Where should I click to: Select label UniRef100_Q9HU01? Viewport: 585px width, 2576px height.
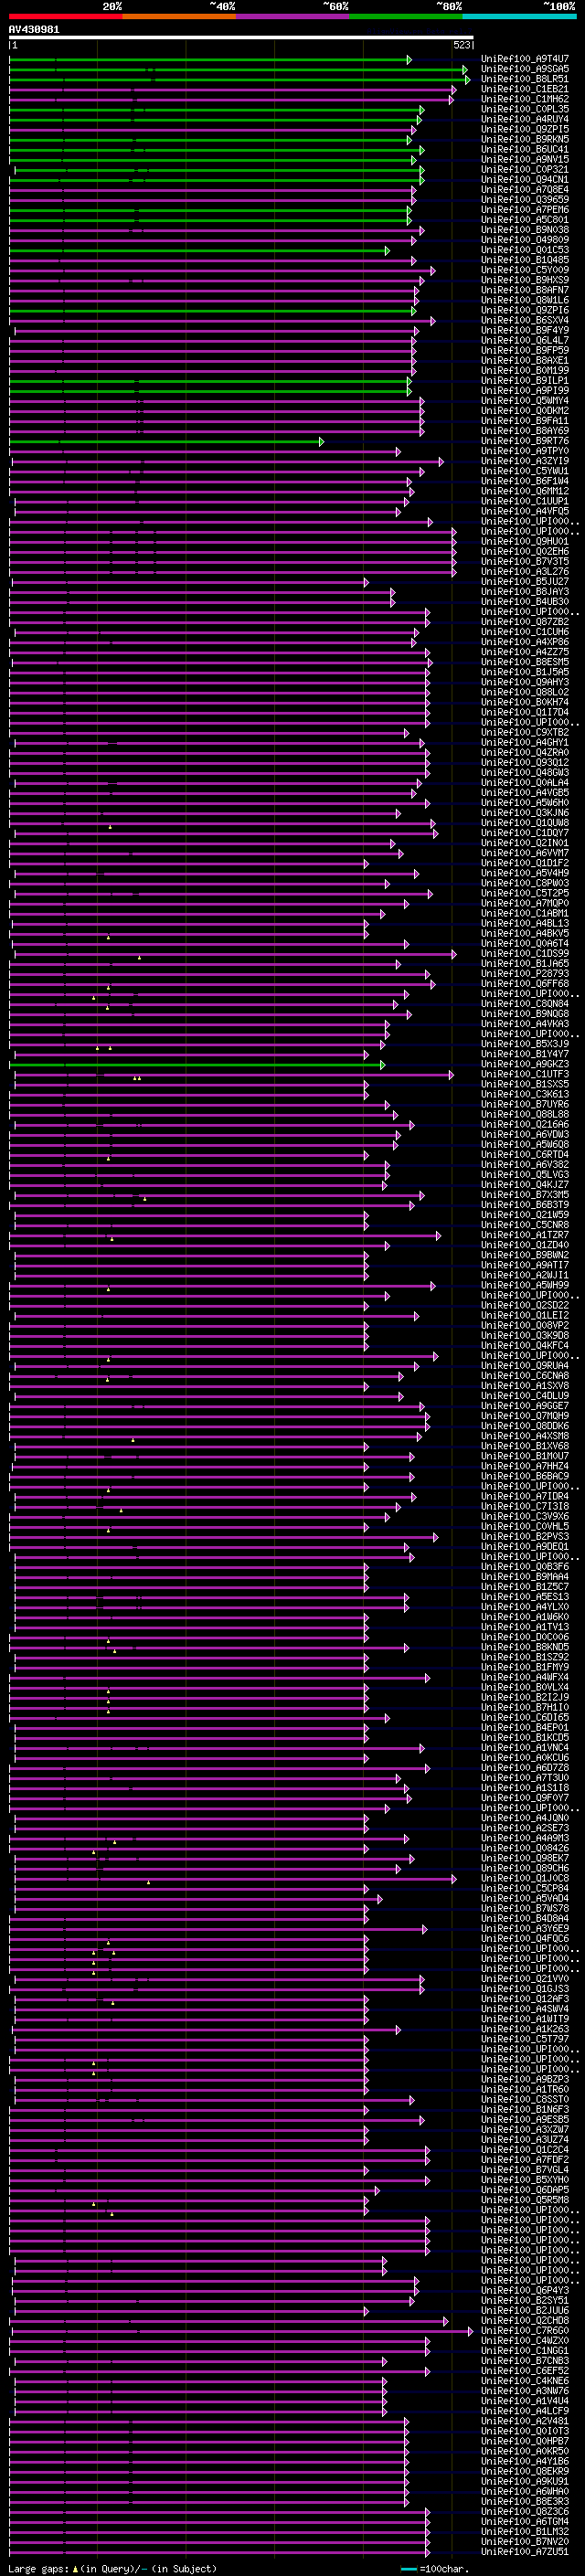click(x=525, y=542)
